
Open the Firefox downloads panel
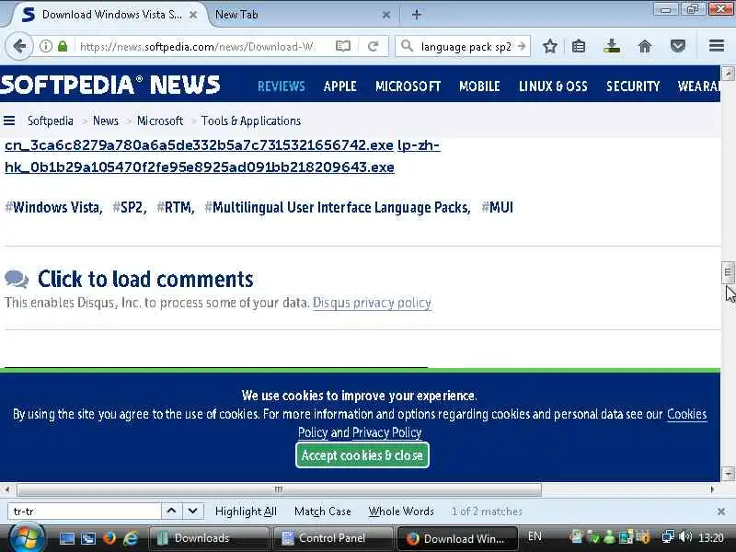click(612, 46)
